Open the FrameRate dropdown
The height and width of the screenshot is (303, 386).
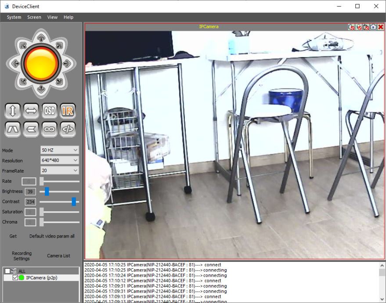[x=59, y=170]
